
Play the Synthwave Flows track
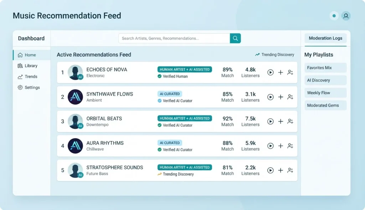(x=270, y=97)
